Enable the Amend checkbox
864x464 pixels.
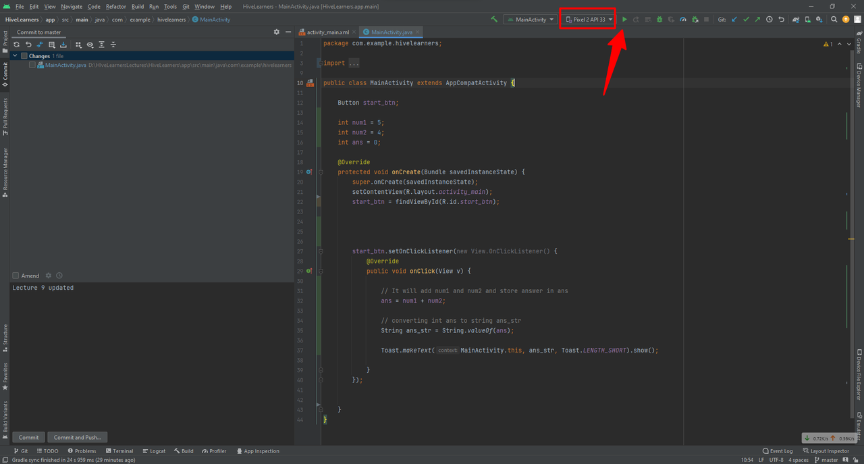point(16,276)
